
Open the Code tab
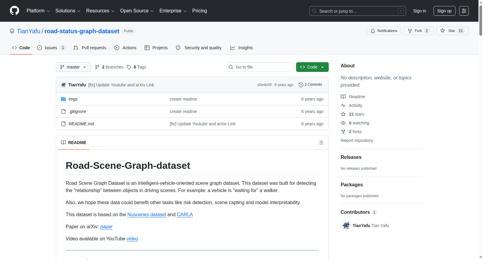pos(21,48)
